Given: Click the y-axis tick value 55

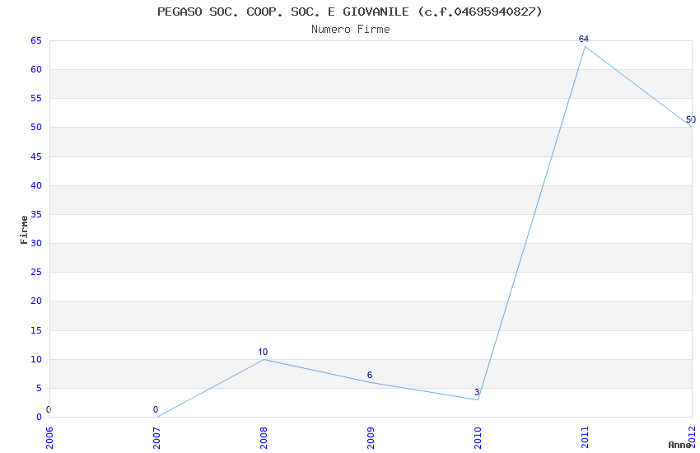Looking at the screenshot, I should click(x=36, y=98).
